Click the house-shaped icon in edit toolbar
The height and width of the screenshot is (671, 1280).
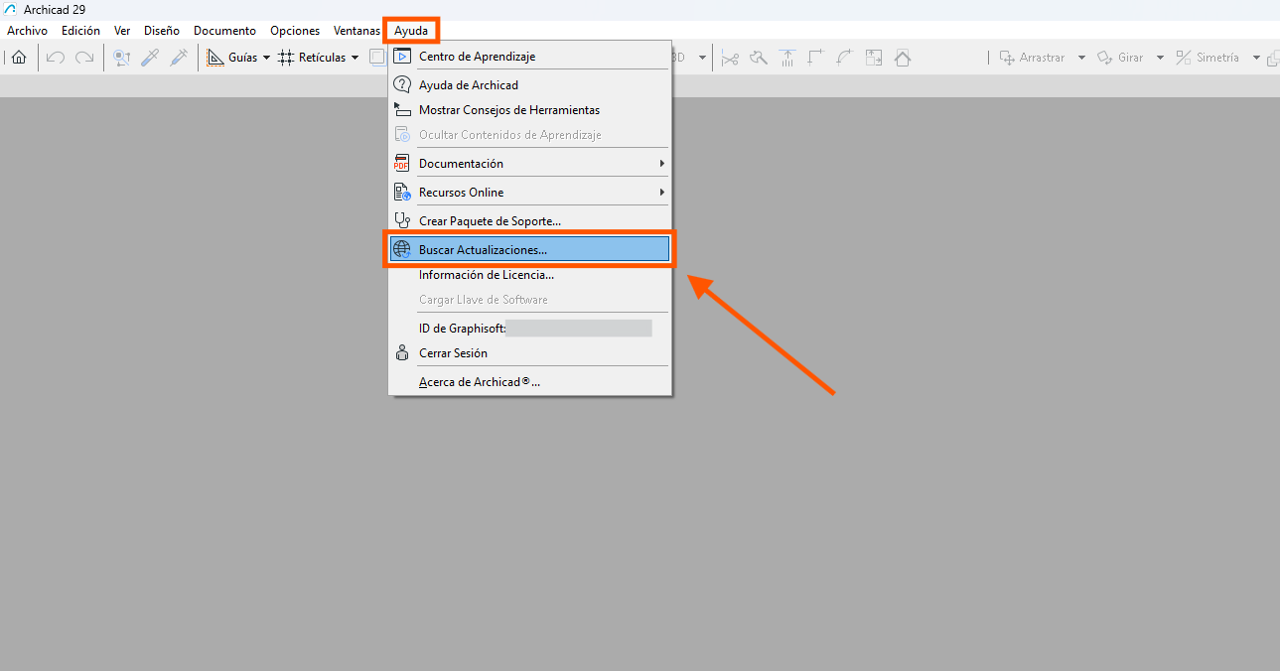903,58
